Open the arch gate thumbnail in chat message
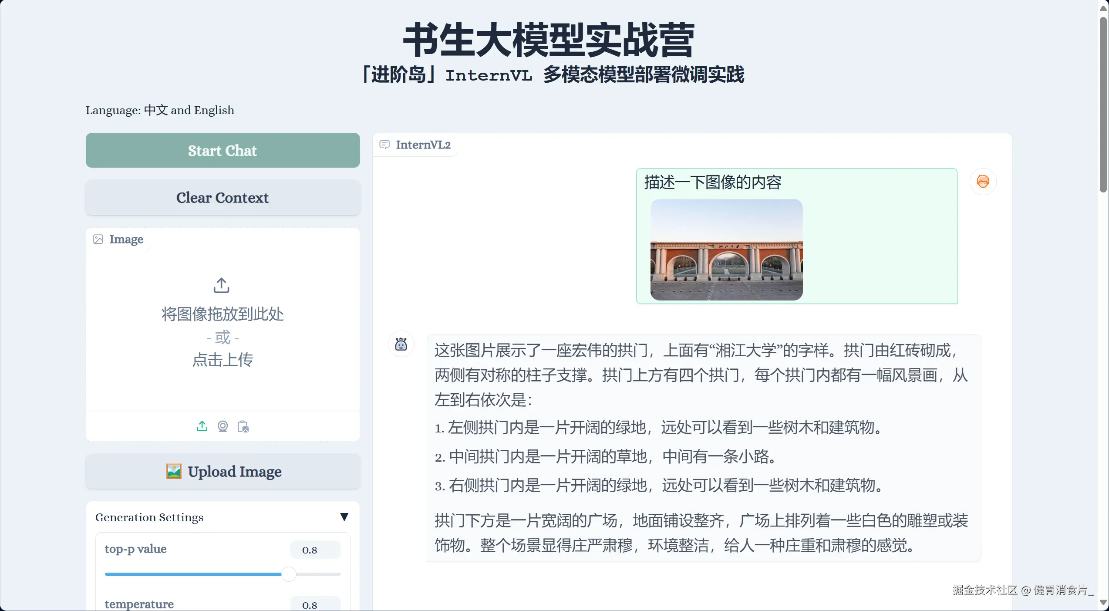Image resolution: width=1109 pixels, height=611 pixels. [x=726, y=250]
